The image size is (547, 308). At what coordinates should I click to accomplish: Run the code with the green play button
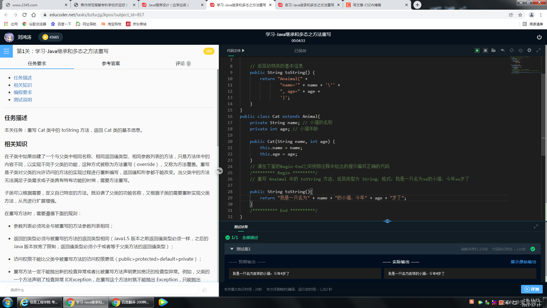[477, 50]
